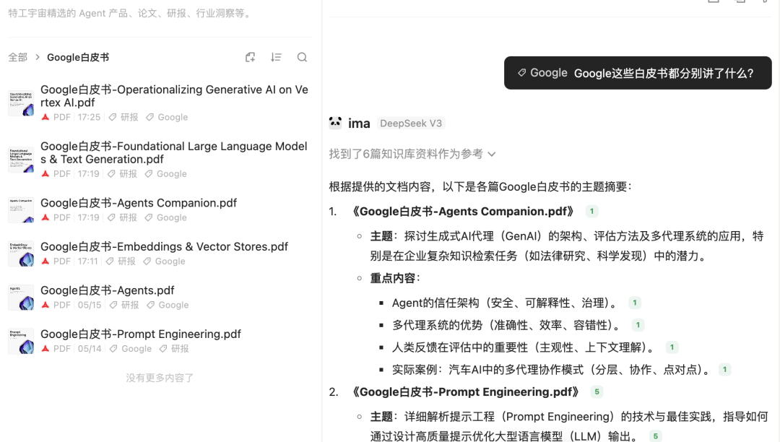Open Google白皮书-Operationalizing Generative AI on Vertex AI.pdf
Image resolution: width=780 pixels, height=442 pixels.
(174, 96)
